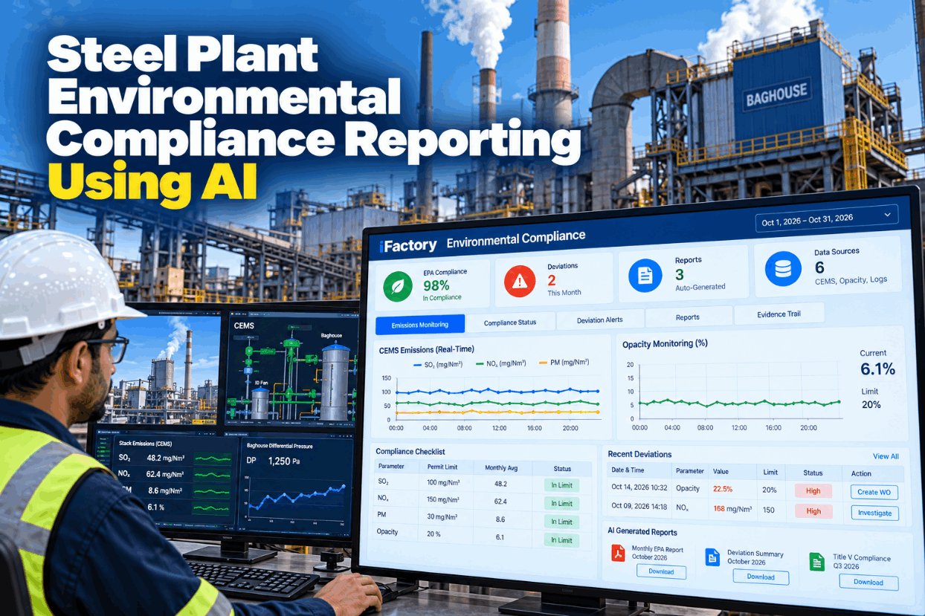Open the date range dropdown Oct 1–31, 2026

[x=826, y=218]
